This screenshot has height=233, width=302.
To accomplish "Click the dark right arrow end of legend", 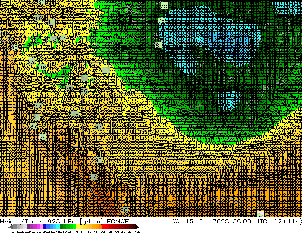I will tap(137, 227).
